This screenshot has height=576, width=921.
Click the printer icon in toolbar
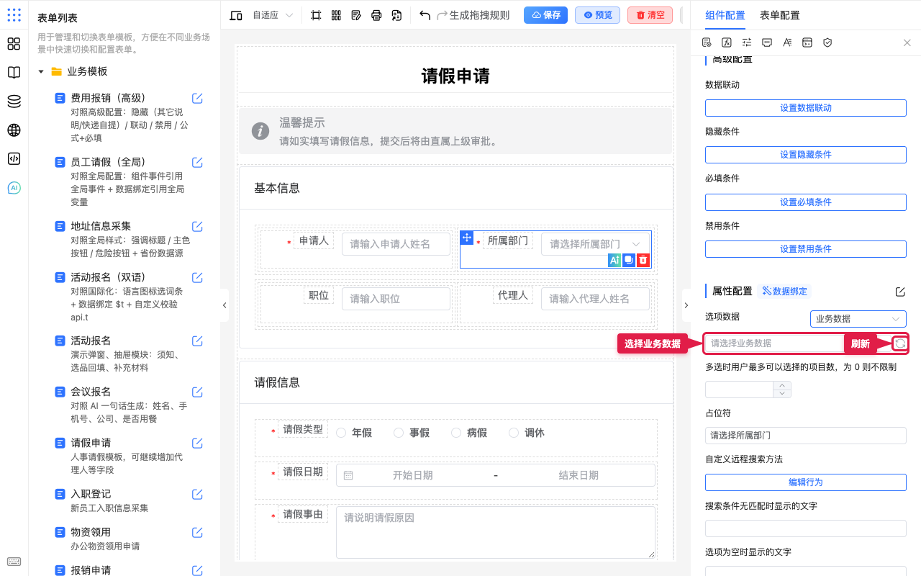(376, 15)
